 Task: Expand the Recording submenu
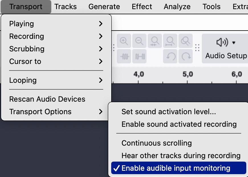tap(27, 36)
